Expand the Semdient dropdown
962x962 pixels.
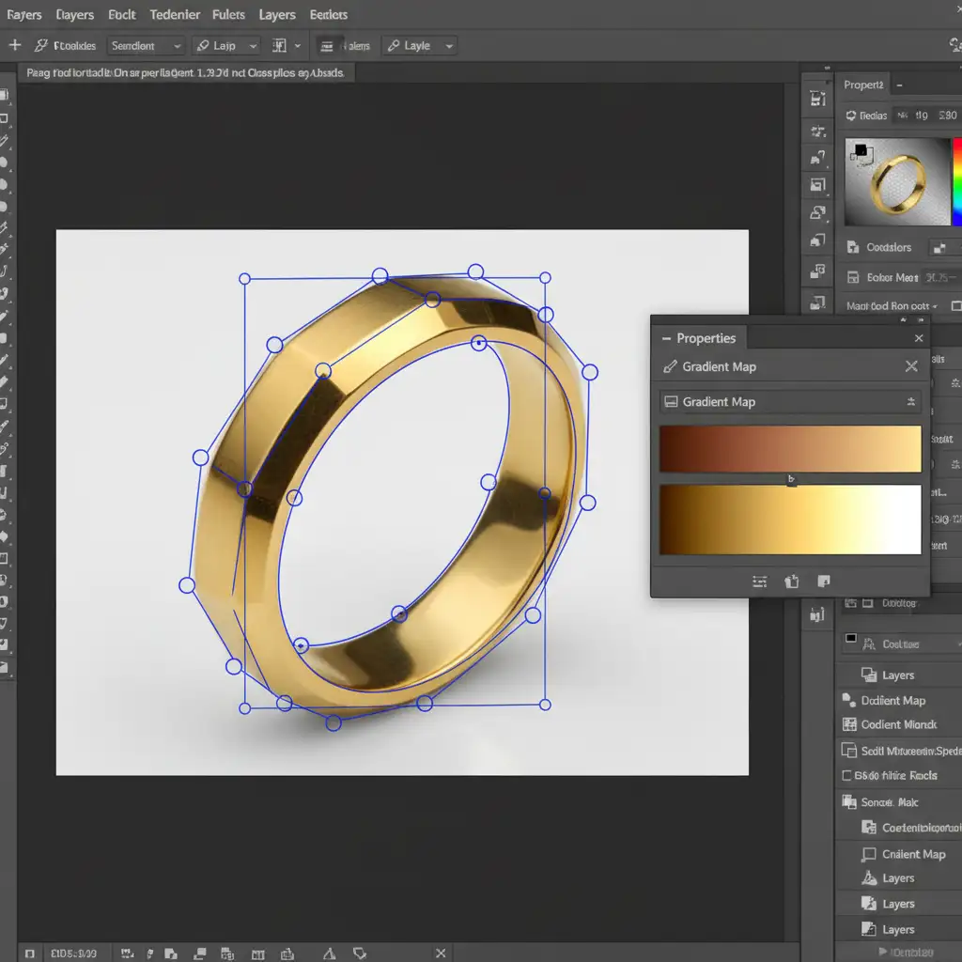(x=146, y=46)
